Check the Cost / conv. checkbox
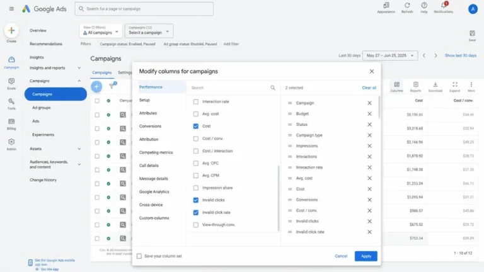 point(196,139)
